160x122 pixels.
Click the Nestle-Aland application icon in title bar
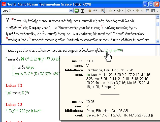pyautogui.click(x=4, y=4)
